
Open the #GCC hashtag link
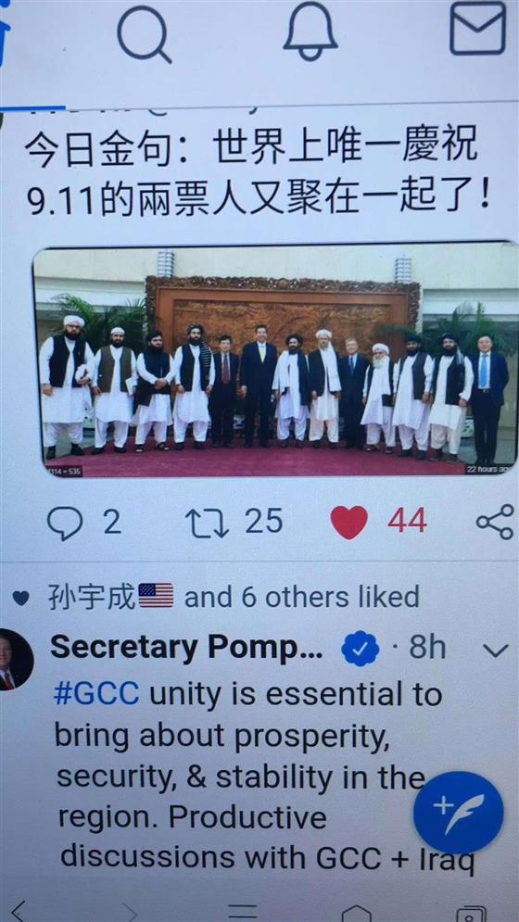[96, 694]
